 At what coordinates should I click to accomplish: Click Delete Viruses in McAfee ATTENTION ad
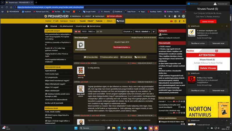[x=208, y=68]
